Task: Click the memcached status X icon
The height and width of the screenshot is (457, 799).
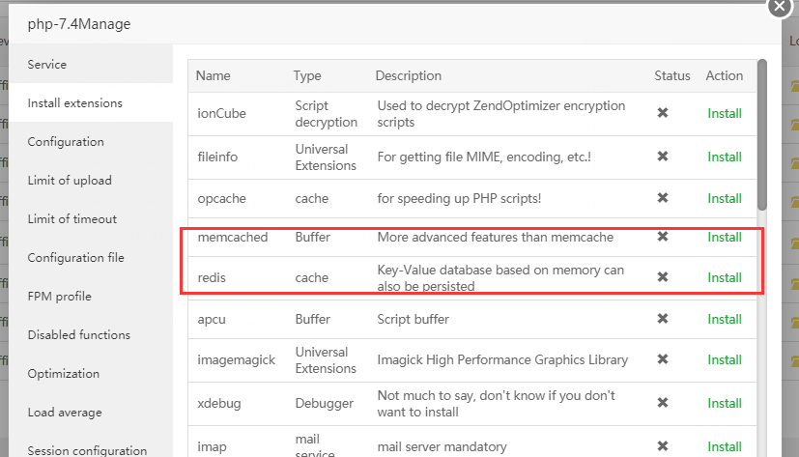Action: coord(663,237)
